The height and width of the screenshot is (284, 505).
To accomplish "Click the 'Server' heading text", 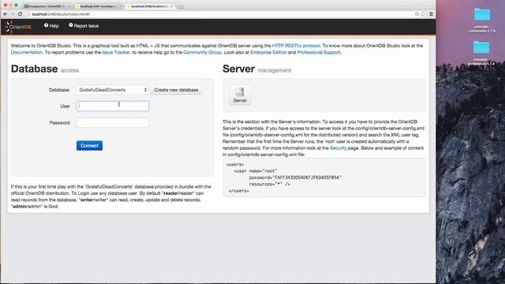I will (238, 69).
